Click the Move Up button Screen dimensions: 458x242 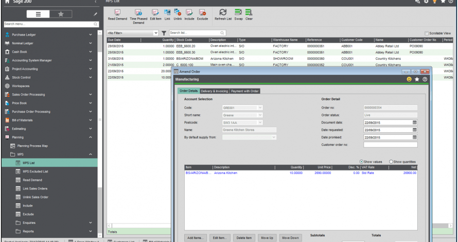pyautogui.click(x=267, y=238)
